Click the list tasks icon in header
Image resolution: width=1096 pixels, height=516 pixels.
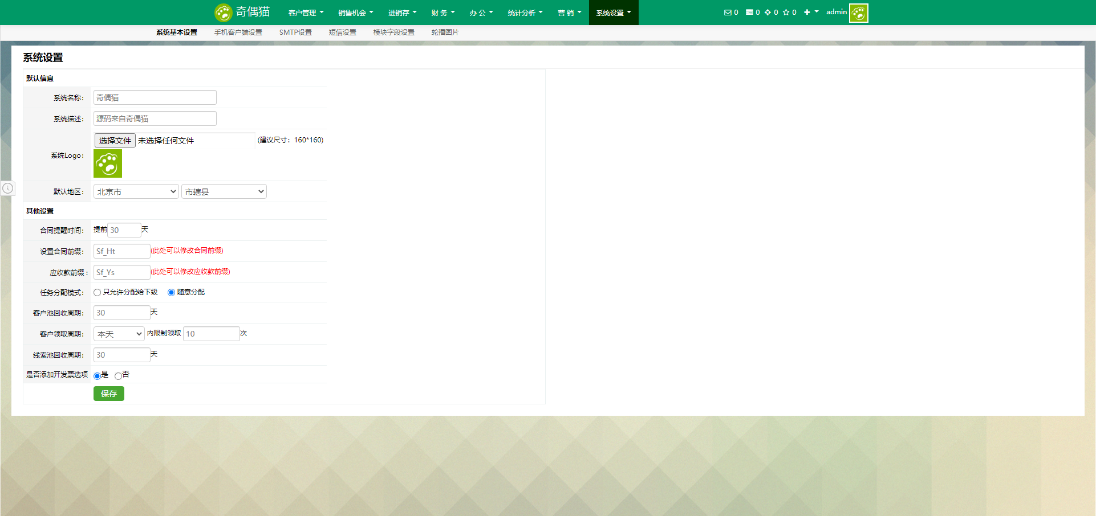[749, 13]
